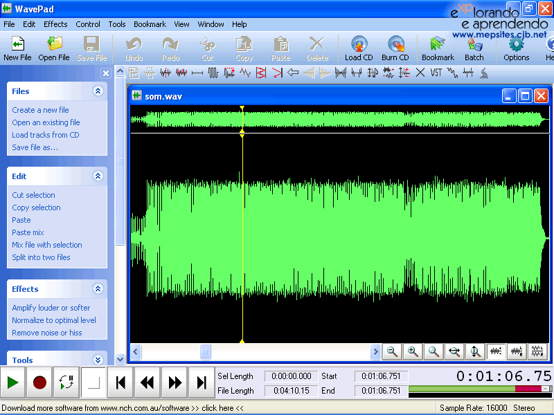The height and width of the screenshot is (415, 554).
Task: Open the Help menu
Action: 239,24
